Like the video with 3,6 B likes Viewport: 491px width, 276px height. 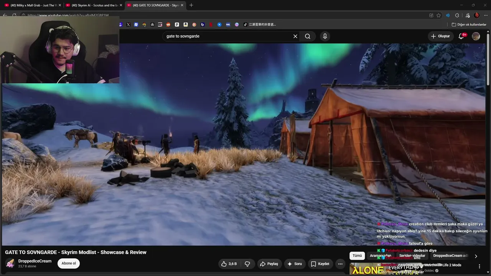229,264
